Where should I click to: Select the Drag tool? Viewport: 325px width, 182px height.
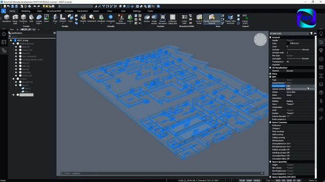55,18
